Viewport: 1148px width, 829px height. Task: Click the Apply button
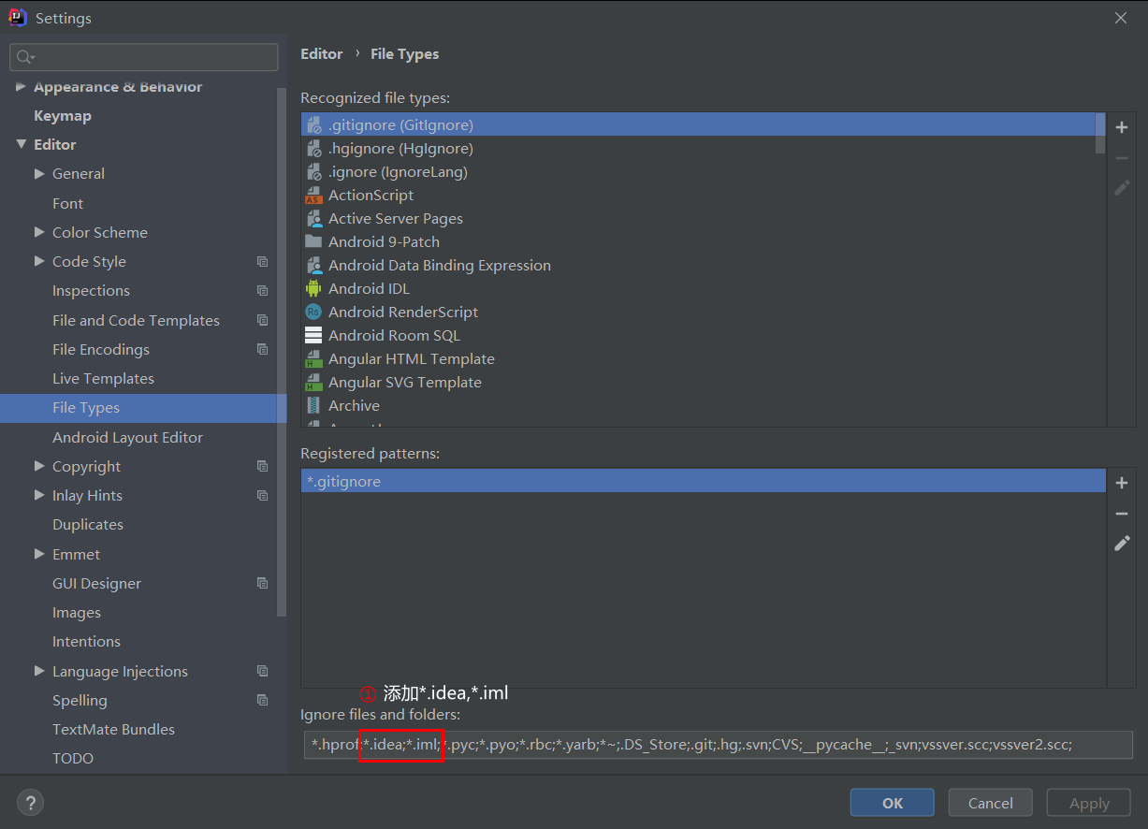pos(1089,803)
